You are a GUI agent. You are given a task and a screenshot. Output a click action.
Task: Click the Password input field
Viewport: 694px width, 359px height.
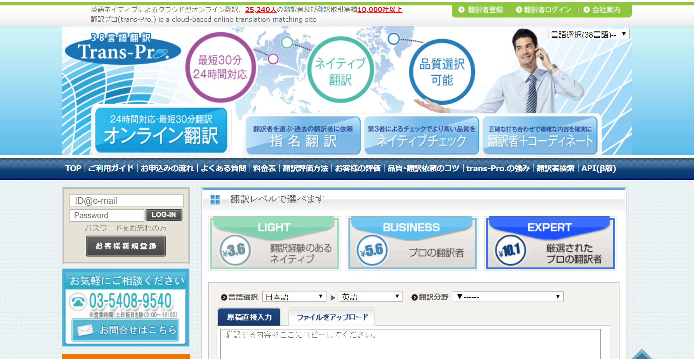point(107,215)
